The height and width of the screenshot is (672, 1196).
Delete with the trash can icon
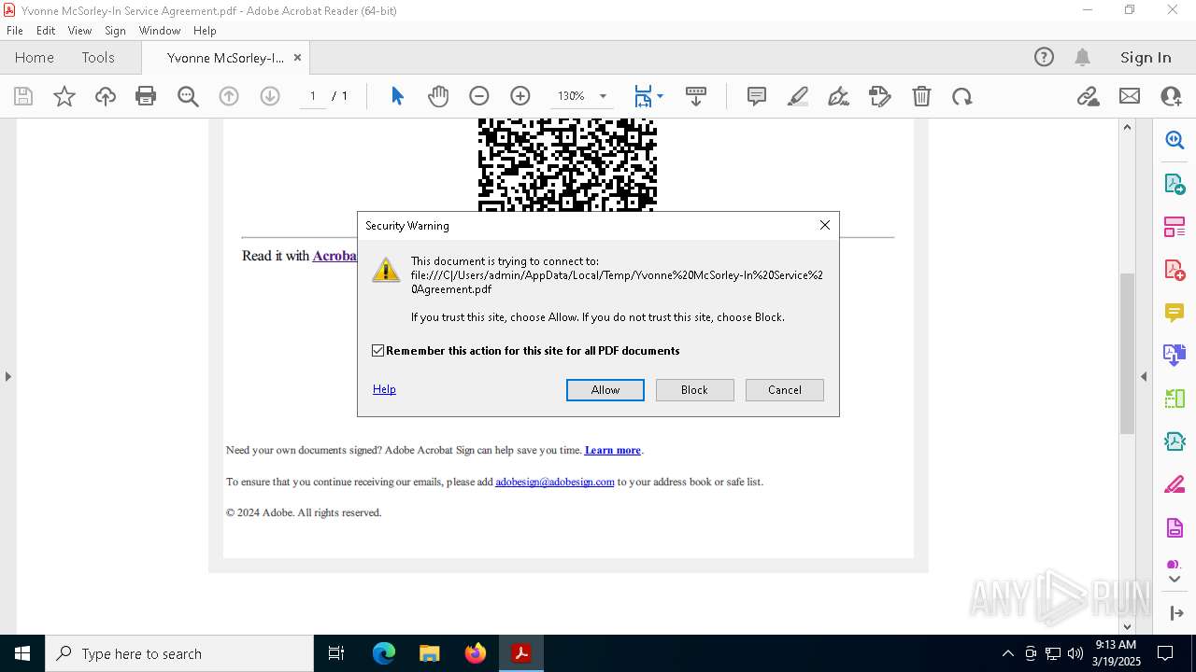click(921, 96)
